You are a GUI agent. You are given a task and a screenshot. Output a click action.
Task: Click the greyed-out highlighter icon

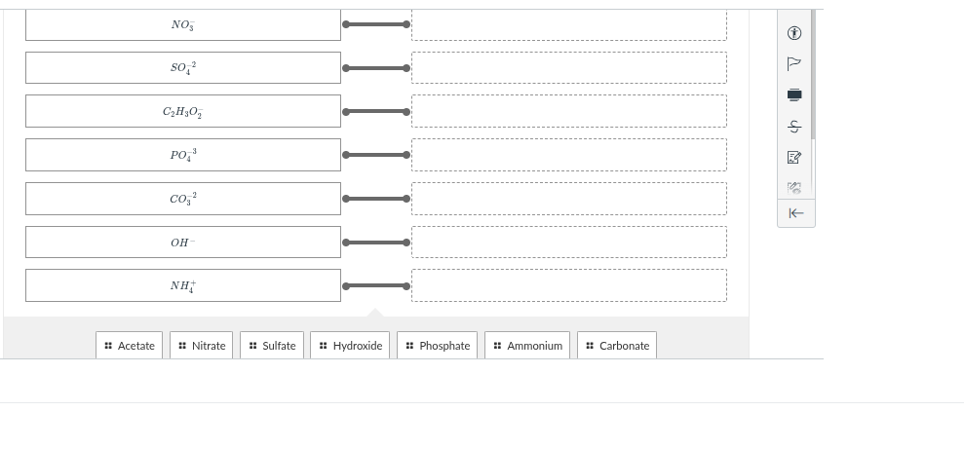click(794, 185)
